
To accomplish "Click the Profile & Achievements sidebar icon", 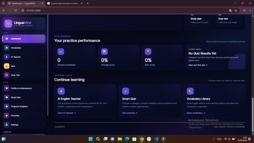I will click(7, 88).
